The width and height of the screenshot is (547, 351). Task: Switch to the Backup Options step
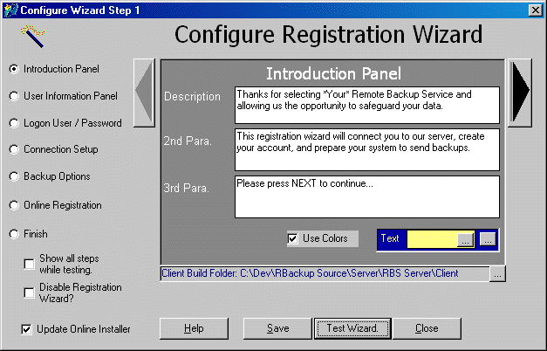13,176
